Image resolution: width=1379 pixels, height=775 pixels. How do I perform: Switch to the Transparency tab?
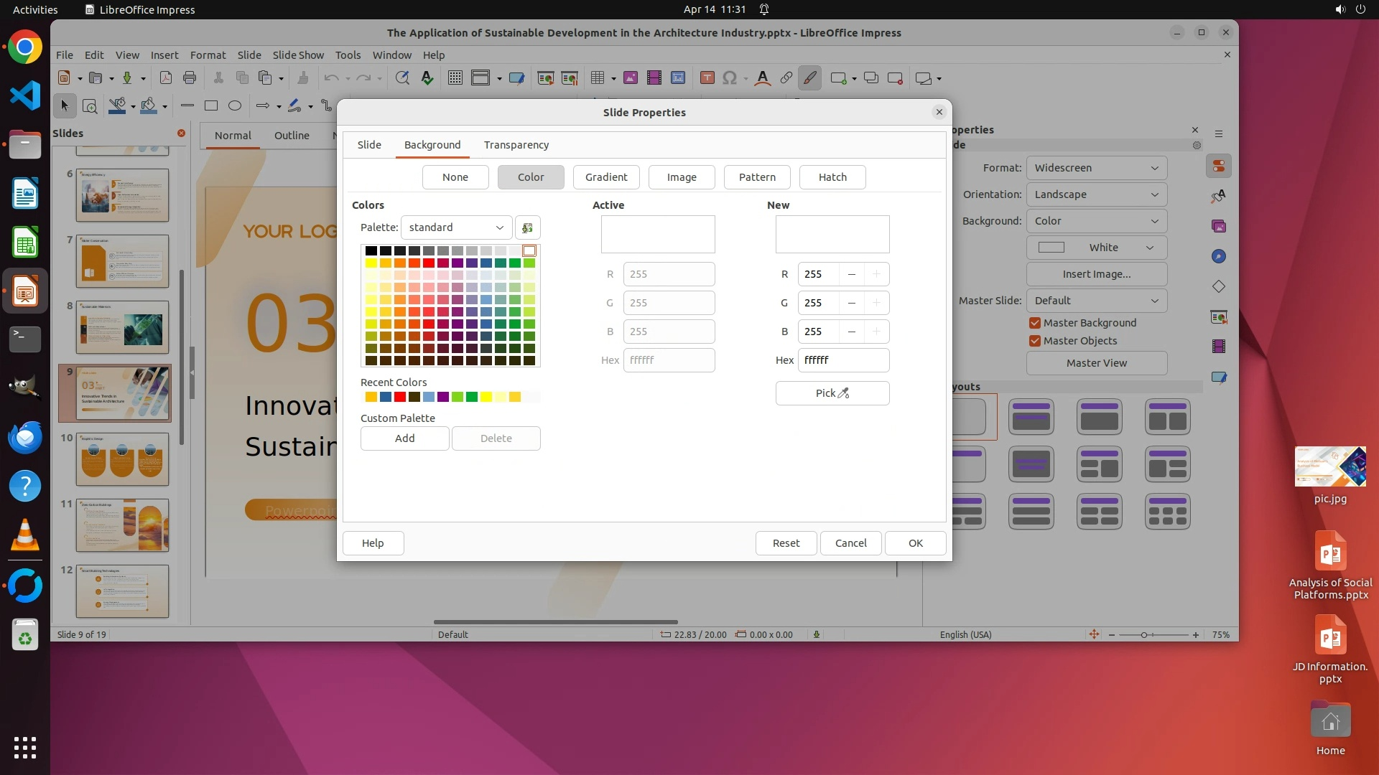[516, 145]
